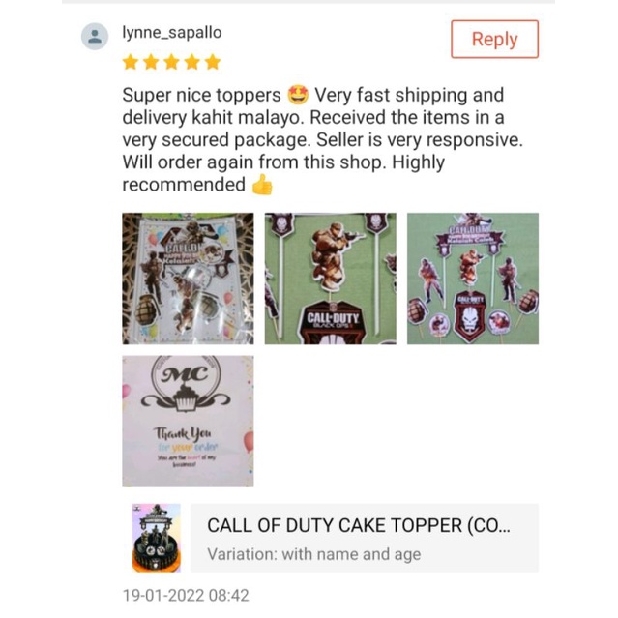The width and height of the screenshot is (618, 618).
Task: View the full topper set photo
Action: pos(473,279)
